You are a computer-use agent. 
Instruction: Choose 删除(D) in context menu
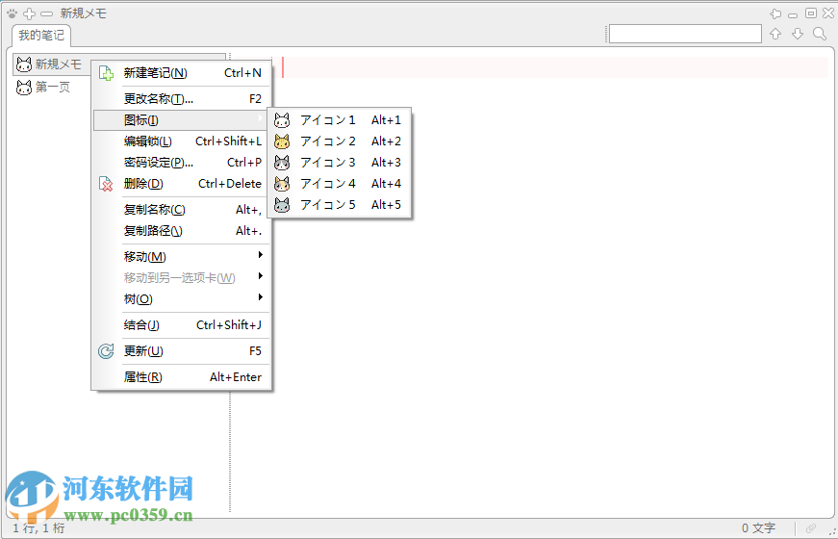pos(181,184)
